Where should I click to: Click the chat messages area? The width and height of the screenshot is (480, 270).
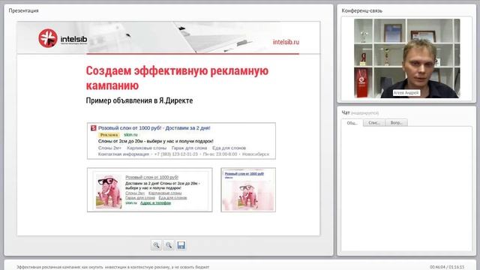click(406, 189)
